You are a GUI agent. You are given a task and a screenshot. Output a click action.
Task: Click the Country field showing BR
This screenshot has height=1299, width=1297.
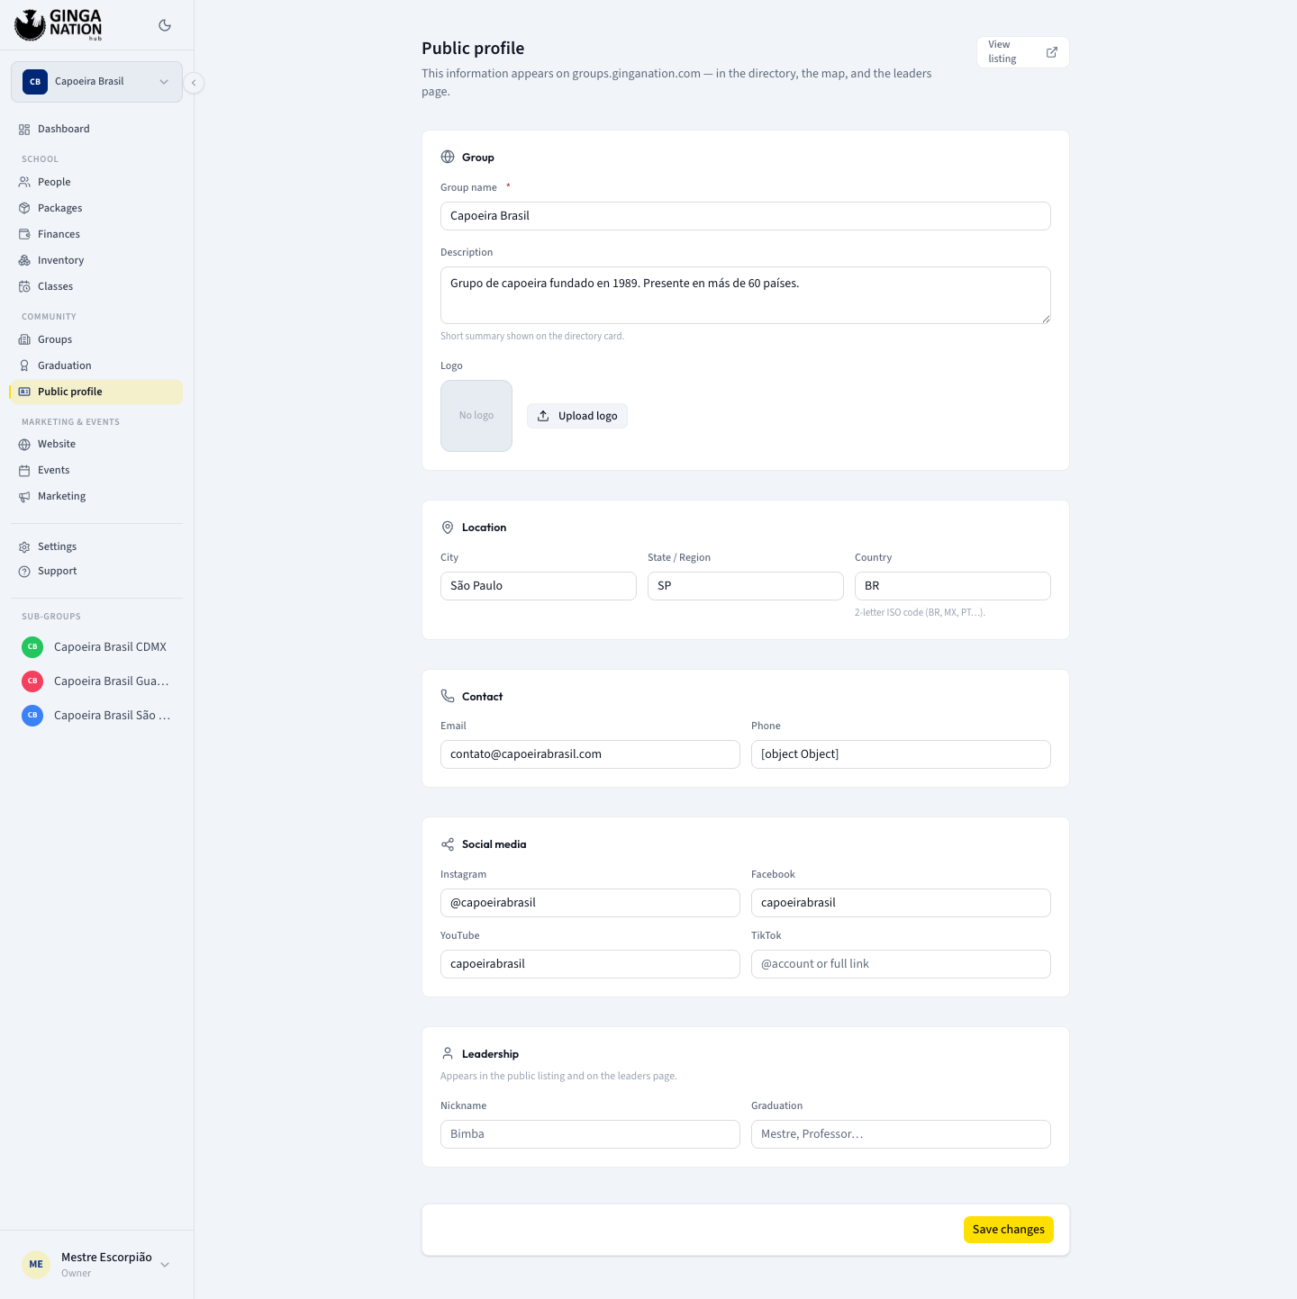tap(952, 586)
